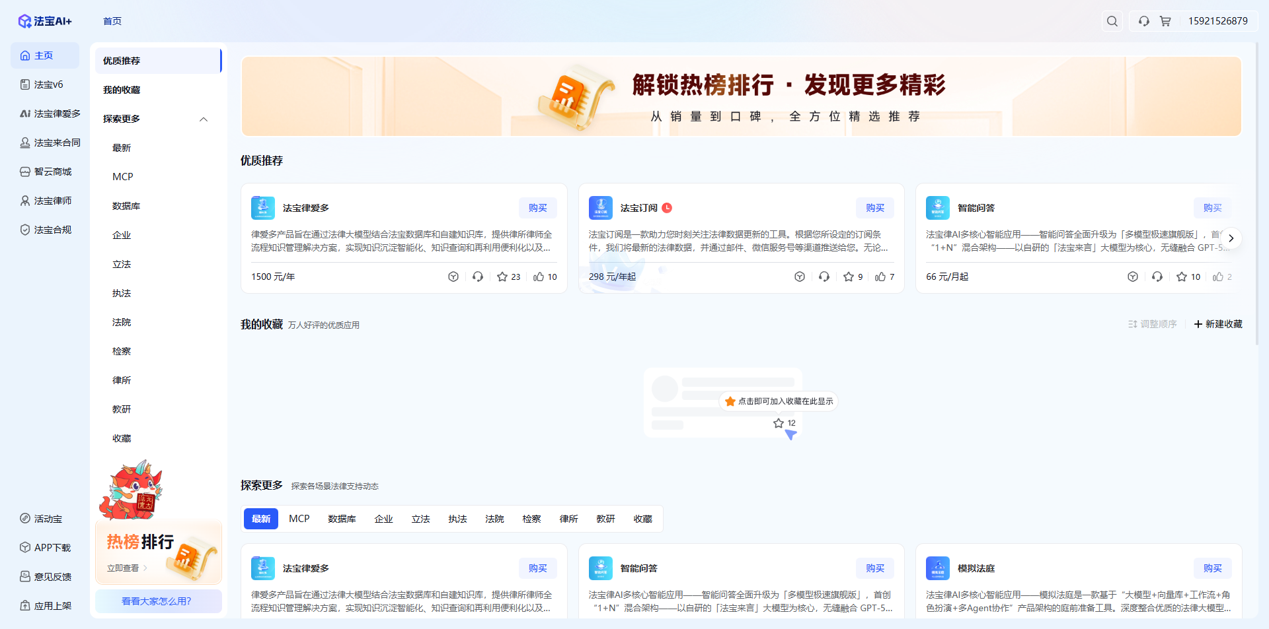The height and width of the screenshot is (629, 1269).
Task: Open 新建收藏 to create a collection
Action: tap(1218, 324)
